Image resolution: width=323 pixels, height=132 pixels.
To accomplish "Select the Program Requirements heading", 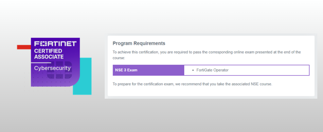I will pos(139,43).
